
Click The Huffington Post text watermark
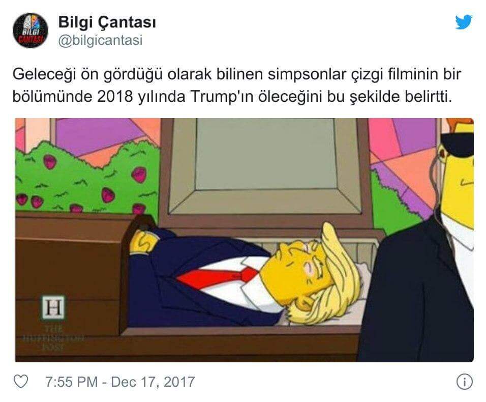[x=53, y=338]
